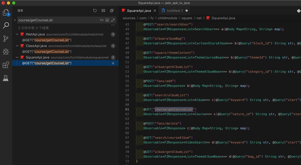The width and height of the screenshot is (301, 165).
Task: Close the SquareApi.java editor tab
Action: 155,11
